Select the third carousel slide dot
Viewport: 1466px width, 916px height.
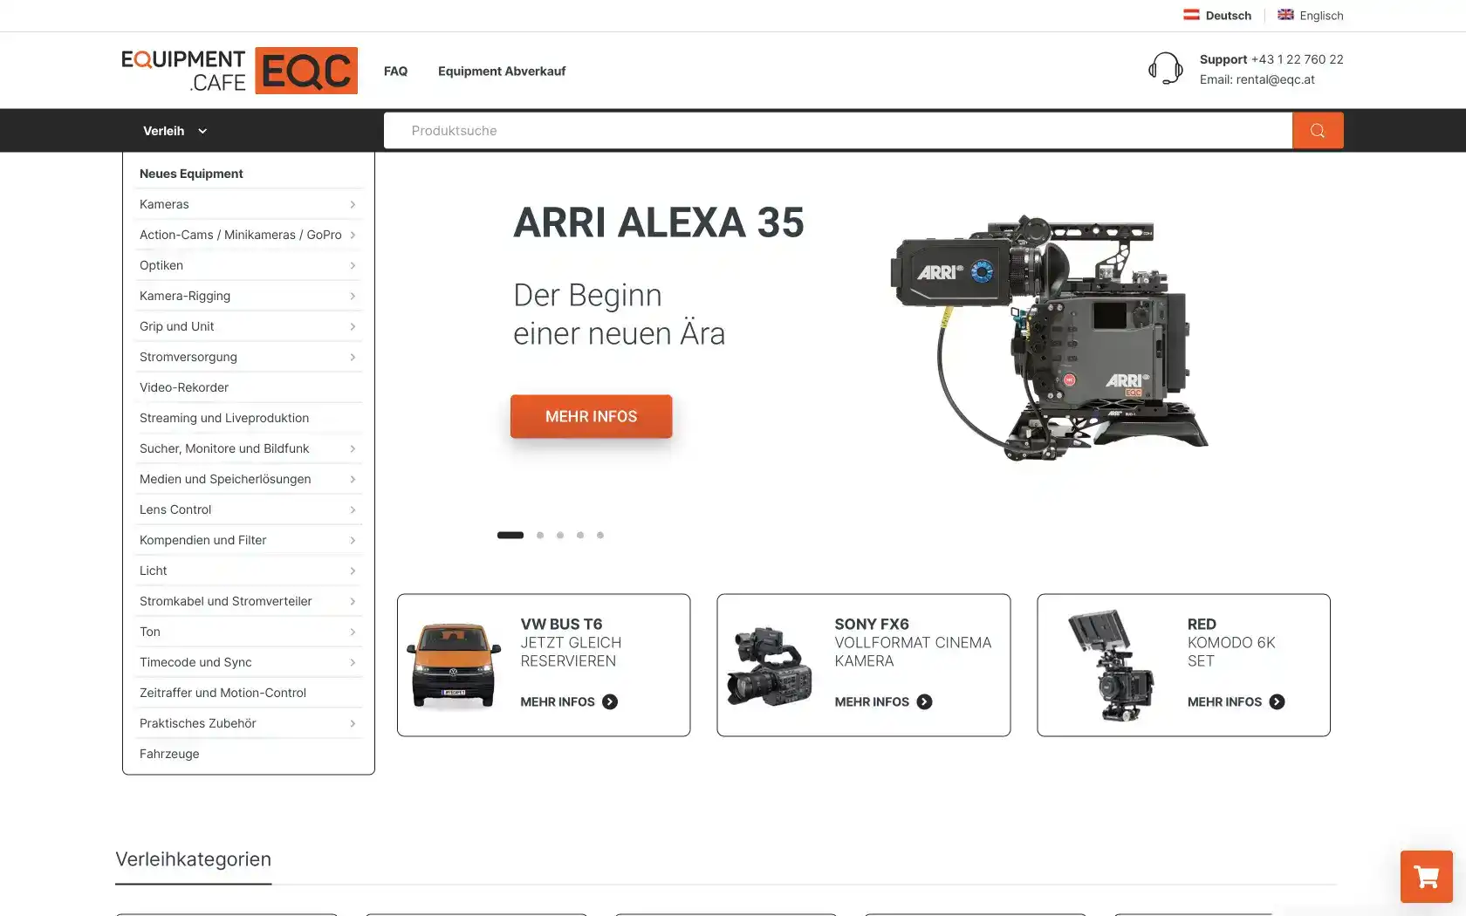tap(560, 536)
